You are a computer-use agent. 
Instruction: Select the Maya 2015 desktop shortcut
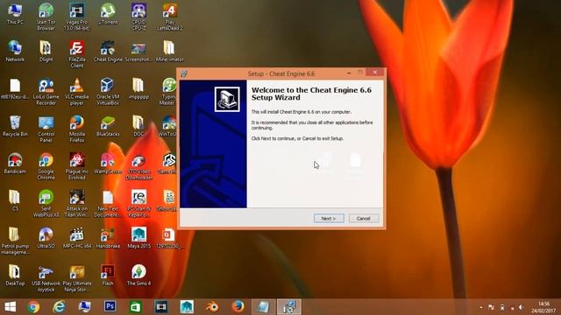(x=138, y=238)
